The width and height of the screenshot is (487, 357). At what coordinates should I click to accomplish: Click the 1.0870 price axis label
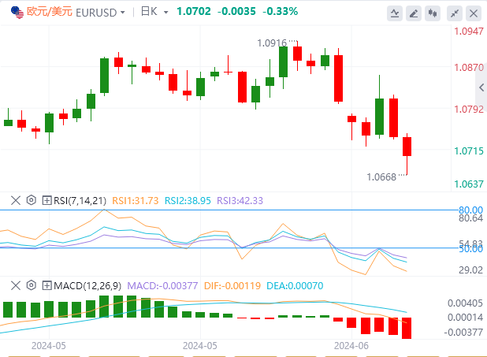469,68
